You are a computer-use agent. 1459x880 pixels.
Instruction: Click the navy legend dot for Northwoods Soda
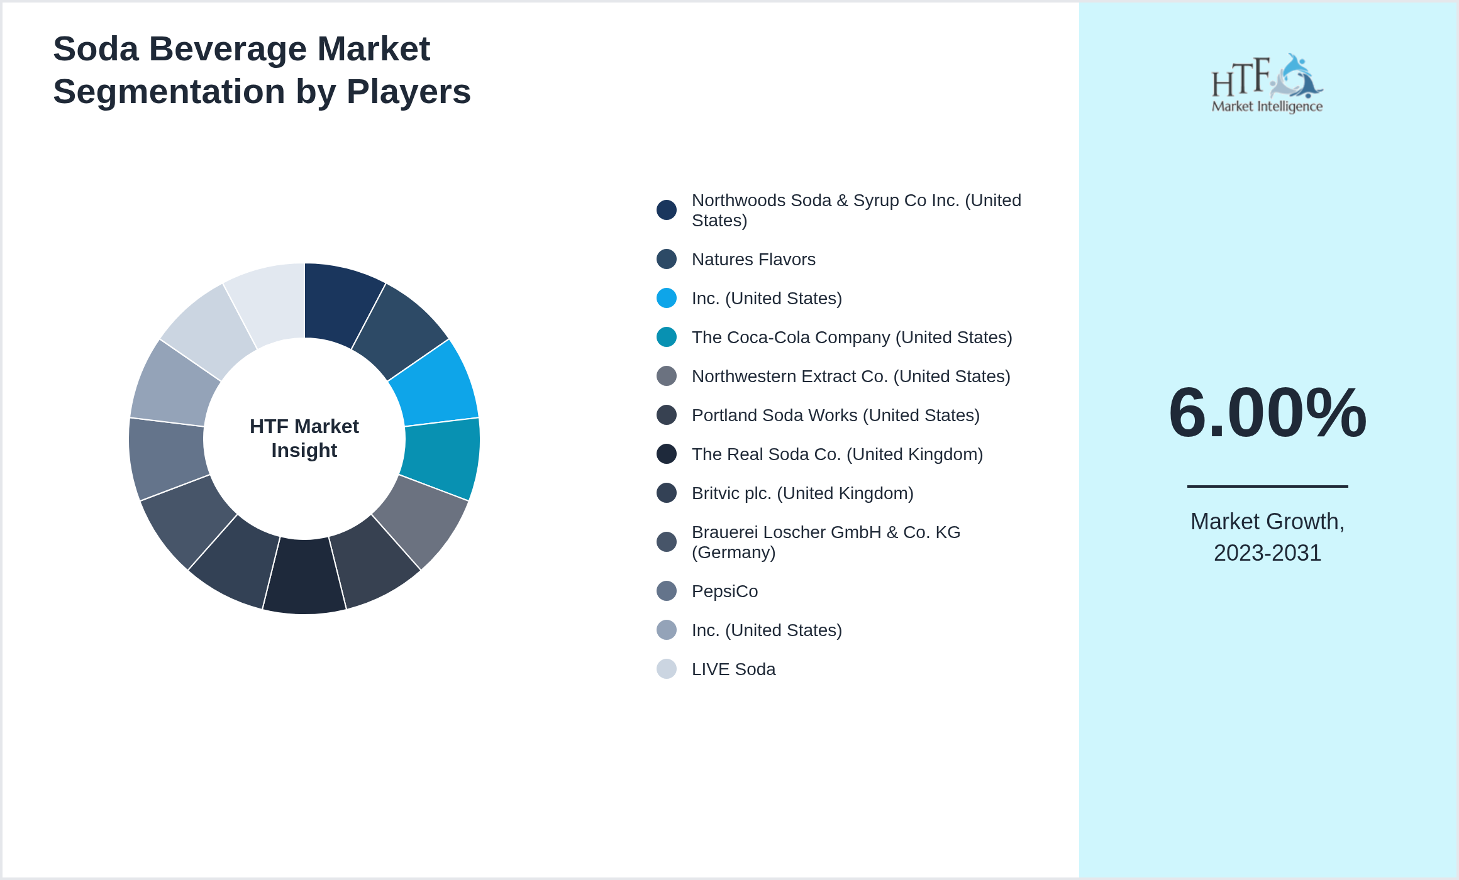667,210
